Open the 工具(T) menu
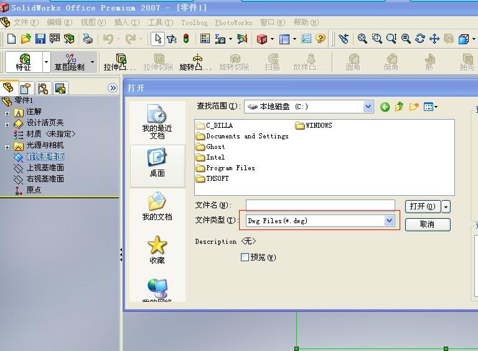Image resolution: width=478 pixels, height=351 pixels. click(x=161, y=22)
